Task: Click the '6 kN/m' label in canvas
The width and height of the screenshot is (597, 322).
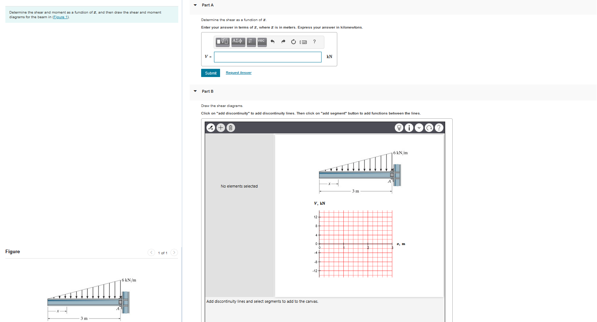Action: click(401, 153)
